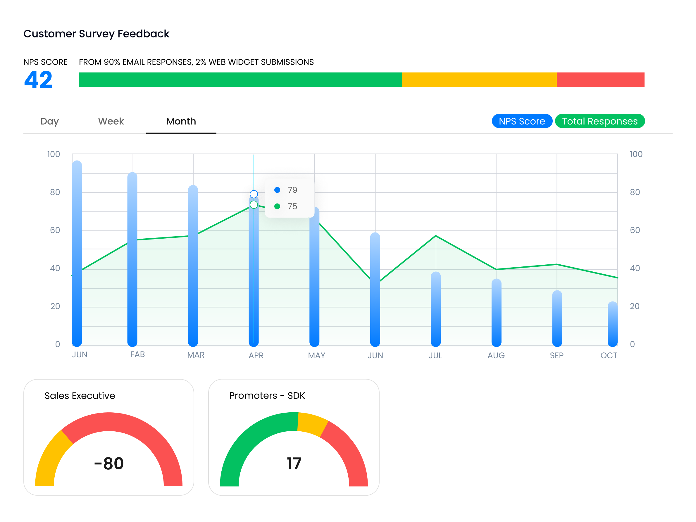This screenshot has height=522, width=696.
Task: Click the green APR line point marker
Action: point(254,205)
